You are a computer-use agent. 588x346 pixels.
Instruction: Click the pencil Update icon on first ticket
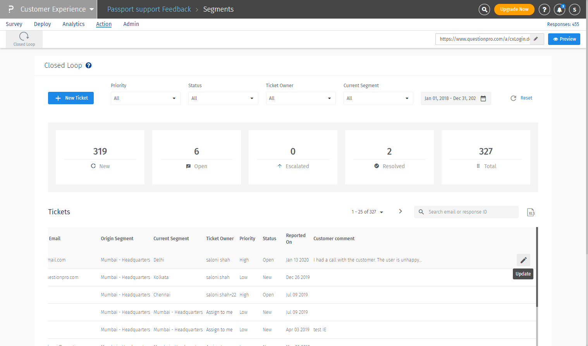pos(523,260)
